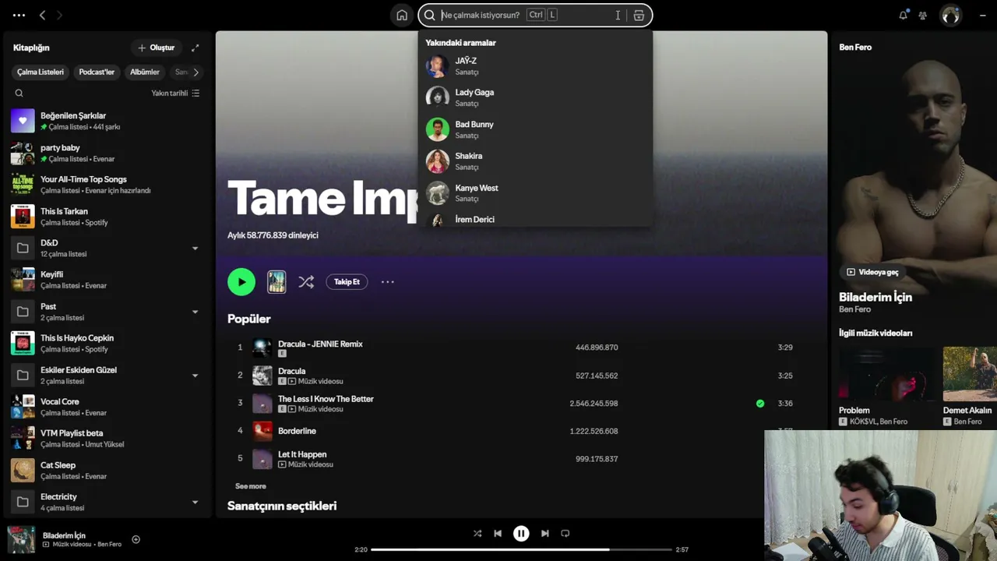Open Friend Activity icon
The image size is (997, 561).
[x=923, y=15]
